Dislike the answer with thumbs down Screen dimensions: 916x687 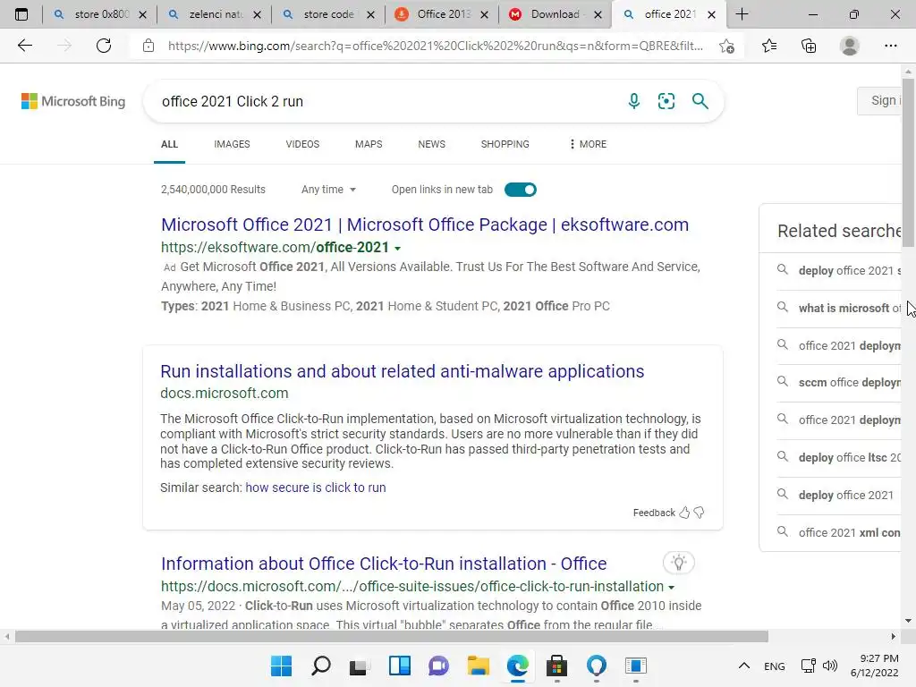point(699,513)
